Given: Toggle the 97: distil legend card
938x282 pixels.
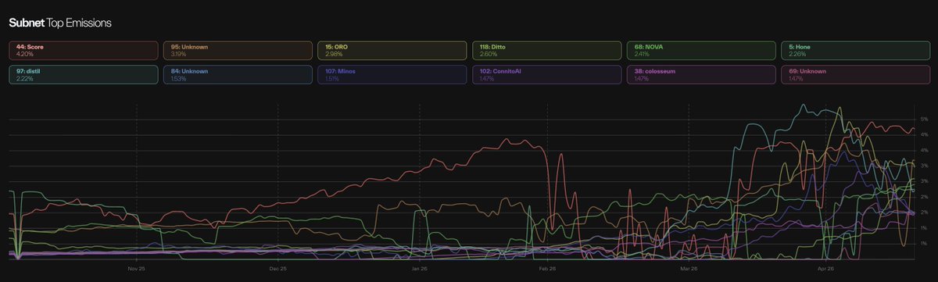Looking at the screenshot, I should (83, 74).
